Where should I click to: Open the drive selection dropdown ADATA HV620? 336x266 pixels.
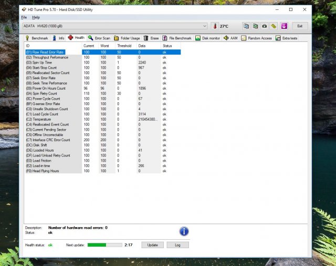coord(115,26)
